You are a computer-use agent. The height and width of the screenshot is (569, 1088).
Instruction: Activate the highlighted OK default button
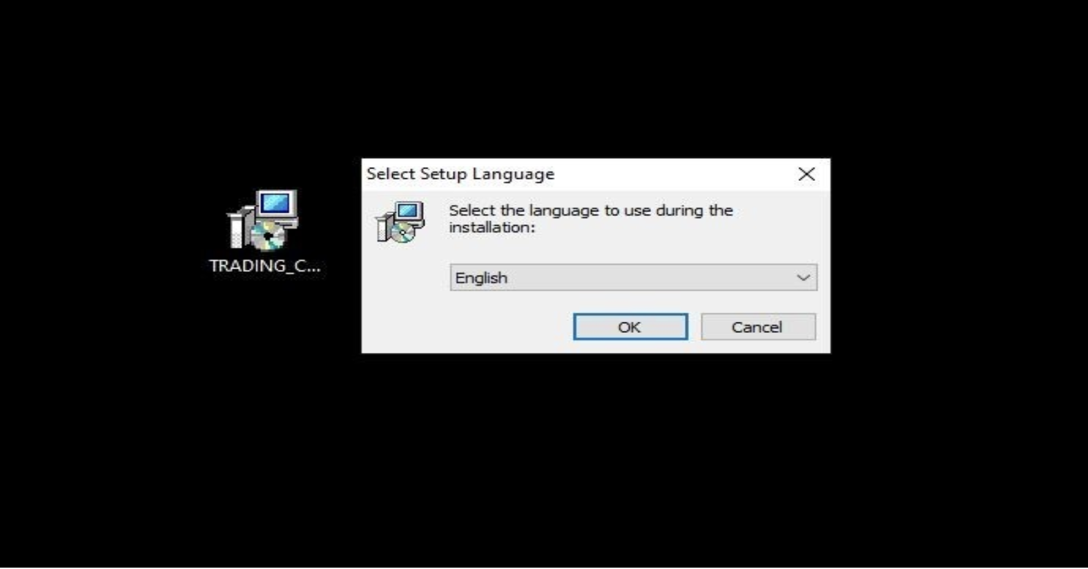630,327
